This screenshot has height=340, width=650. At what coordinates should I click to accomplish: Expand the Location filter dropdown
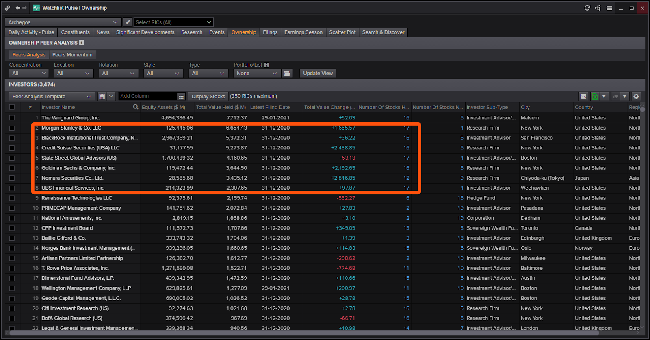pos(74,74)
